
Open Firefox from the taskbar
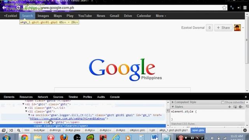click(64, 137)
